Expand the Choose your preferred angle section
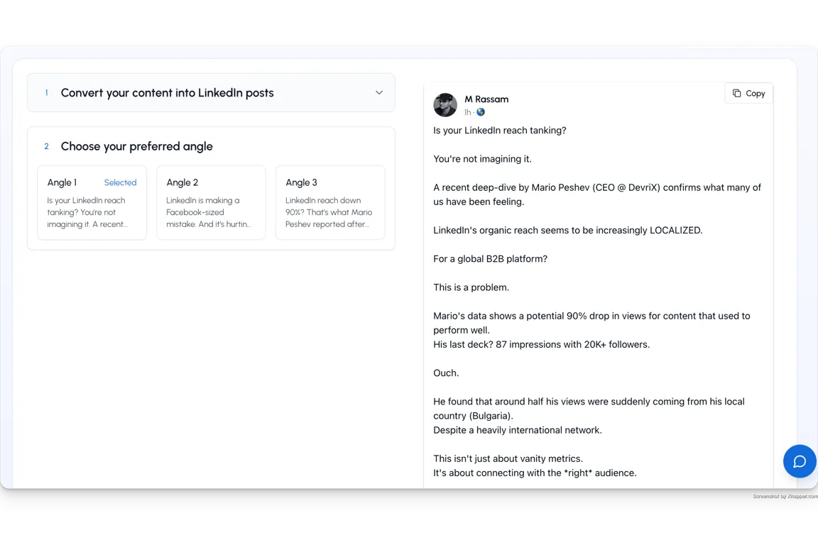Image resolution: width=818 pixels, height=545 pixels. [136, 146]
